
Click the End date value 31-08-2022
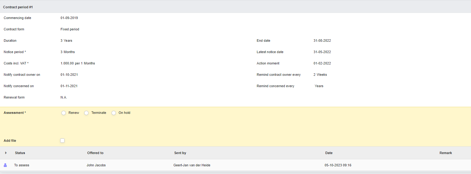point(322,41)
